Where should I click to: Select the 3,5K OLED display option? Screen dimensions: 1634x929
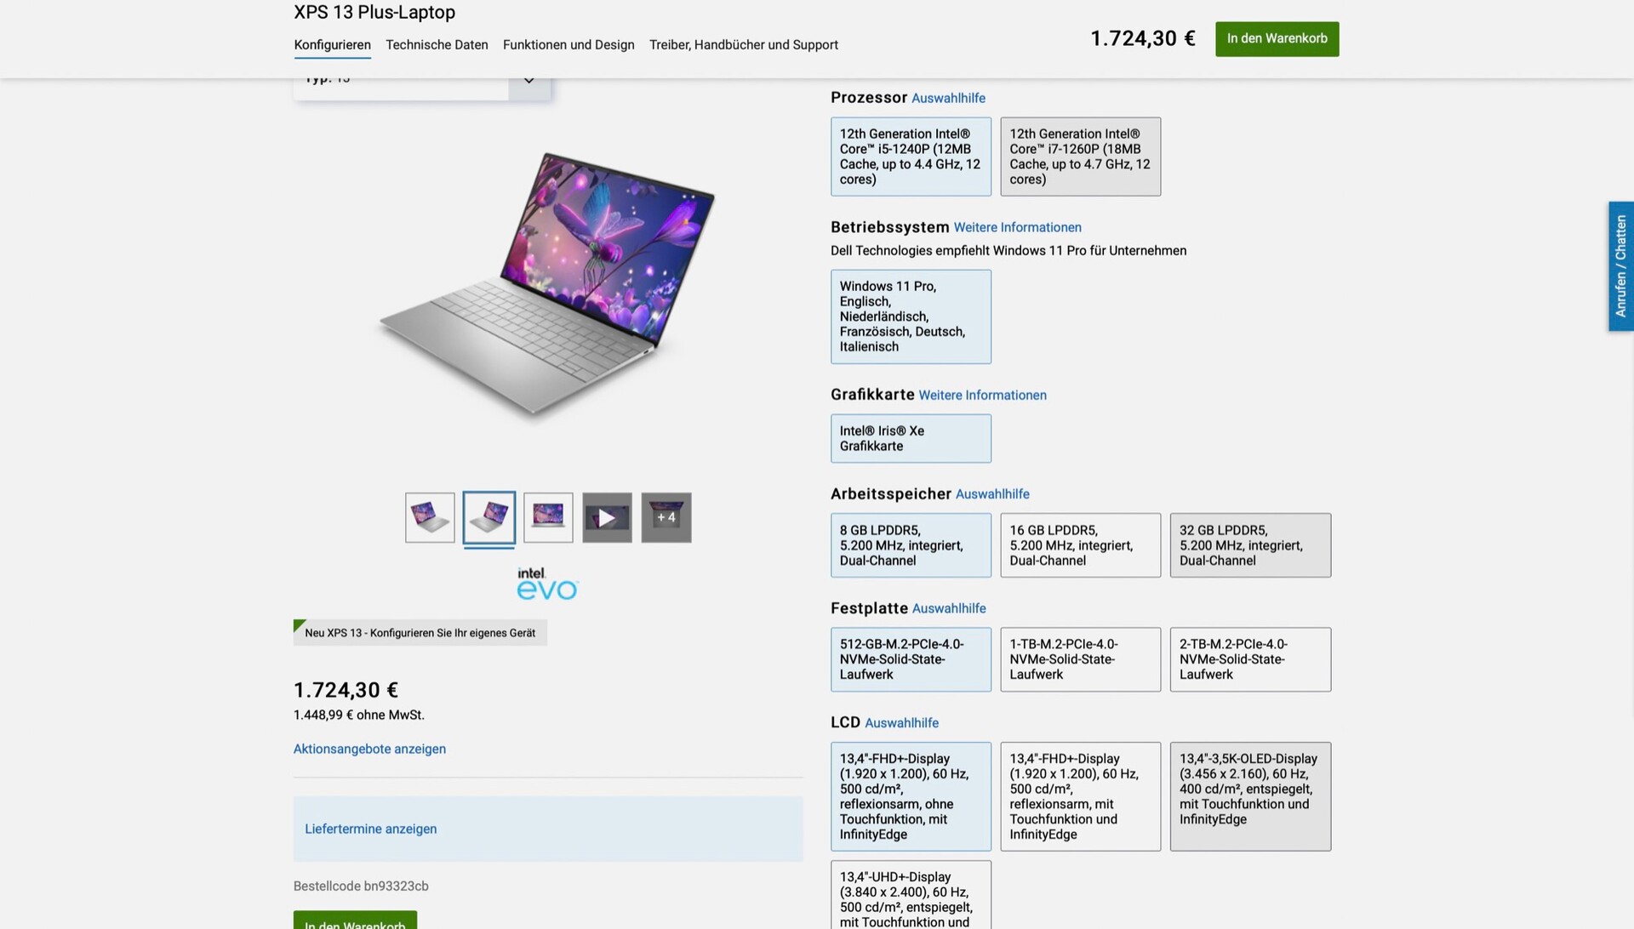pyautogui.click(x=1250, y=796)
